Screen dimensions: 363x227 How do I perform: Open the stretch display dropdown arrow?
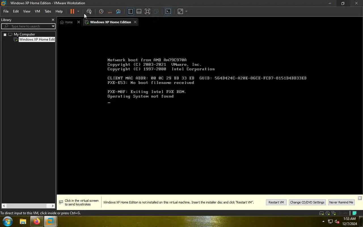coord(186,11)
